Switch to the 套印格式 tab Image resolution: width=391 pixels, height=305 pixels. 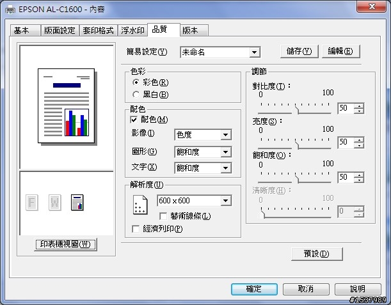[x=99, y=31]
